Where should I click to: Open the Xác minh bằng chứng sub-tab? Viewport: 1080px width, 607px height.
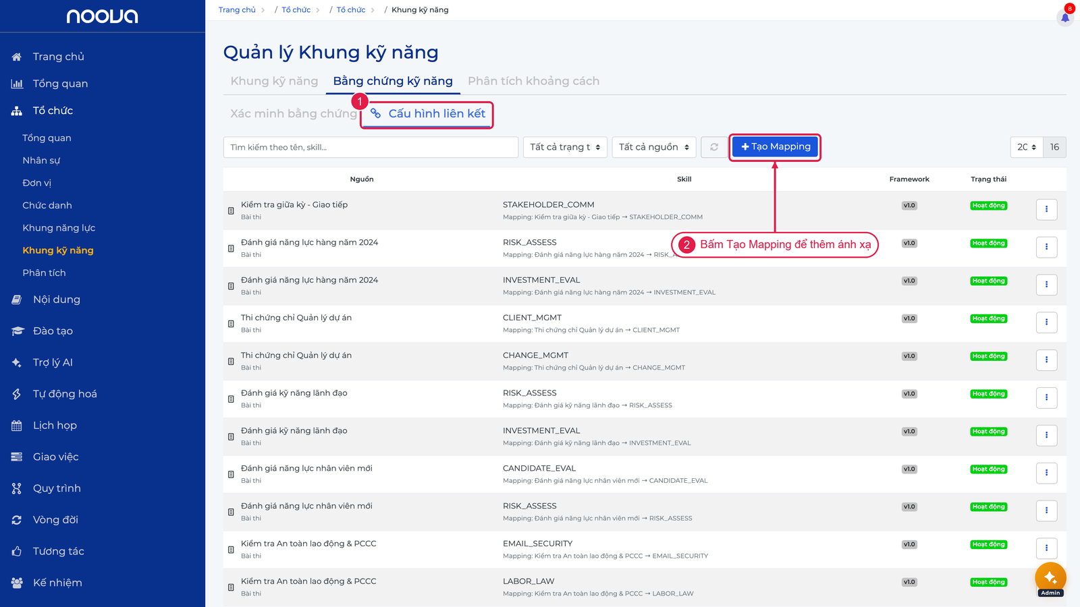(x=294, y=113)
